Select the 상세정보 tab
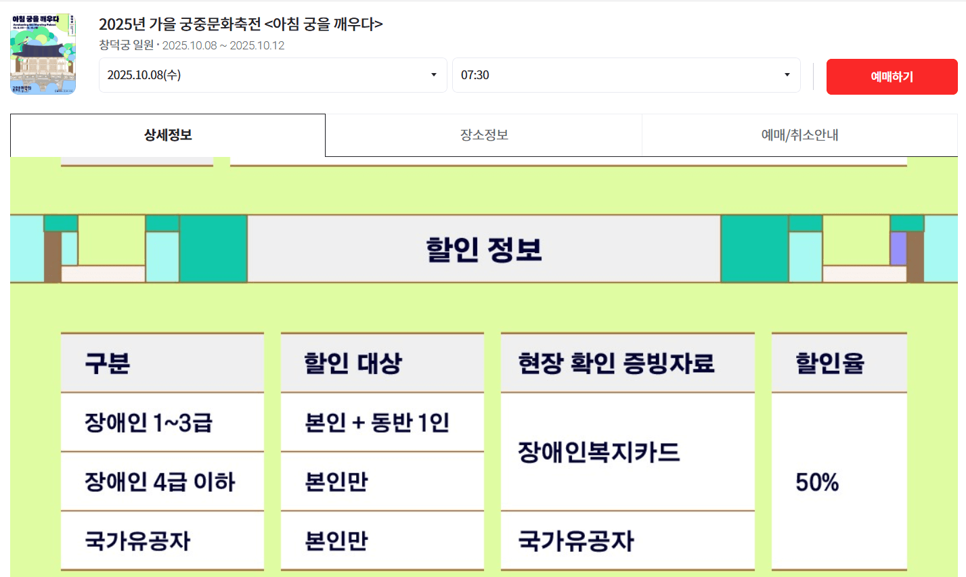Image resolution: width=966 pixels, height=577 pixels. (167, 135)
